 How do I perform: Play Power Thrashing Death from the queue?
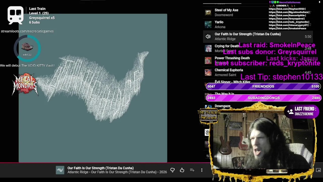click(x=232, y=58)
